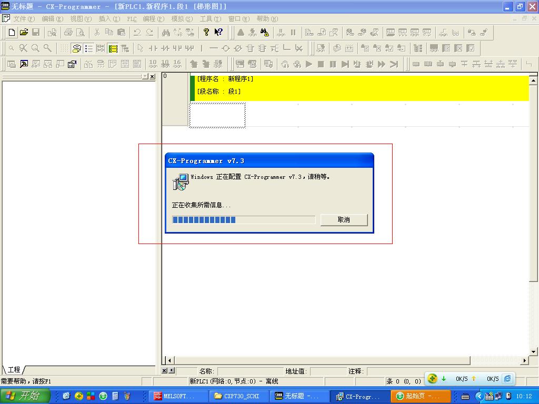Click the yellow question mark About icon
The width and height of the screenshot is (539, 404).
206,33
